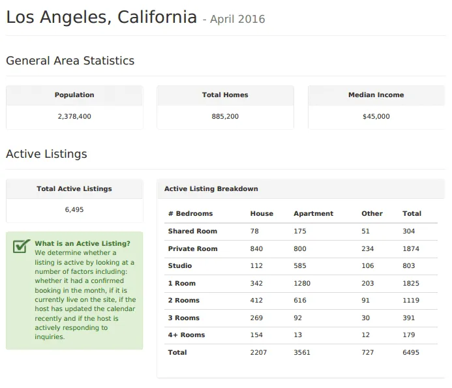Click 1 Room house count 342
The width and height of the screenshot is (452, 388).
pyautogui.click(x=256, y=284)
